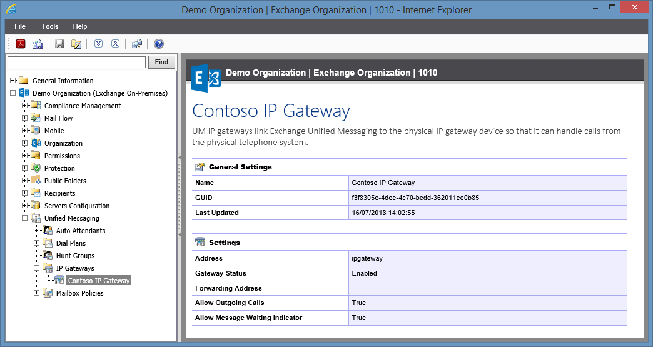This screenshot has height=347, width=653.
Task: Click the GUID value f3f8305e-4dee-4c70-bedd-362011ee0b85
Action: pos(415,198)
